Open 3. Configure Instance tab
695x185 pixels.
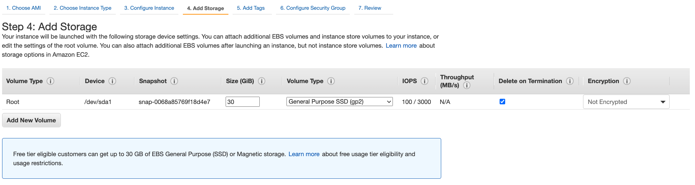click(x=149, y=8)
